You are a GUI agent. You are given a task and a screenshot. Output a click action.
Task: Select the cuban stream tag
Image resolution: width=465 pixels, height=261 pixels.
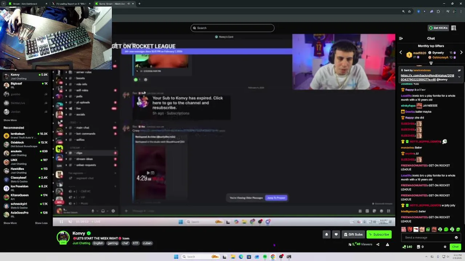pyautogui.click(x=147, y=243)
